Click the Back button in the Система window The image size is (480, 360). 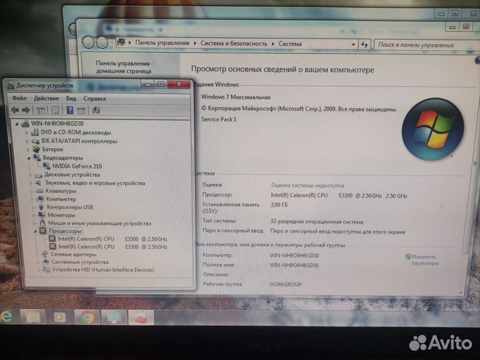click(x=88, y=42)
